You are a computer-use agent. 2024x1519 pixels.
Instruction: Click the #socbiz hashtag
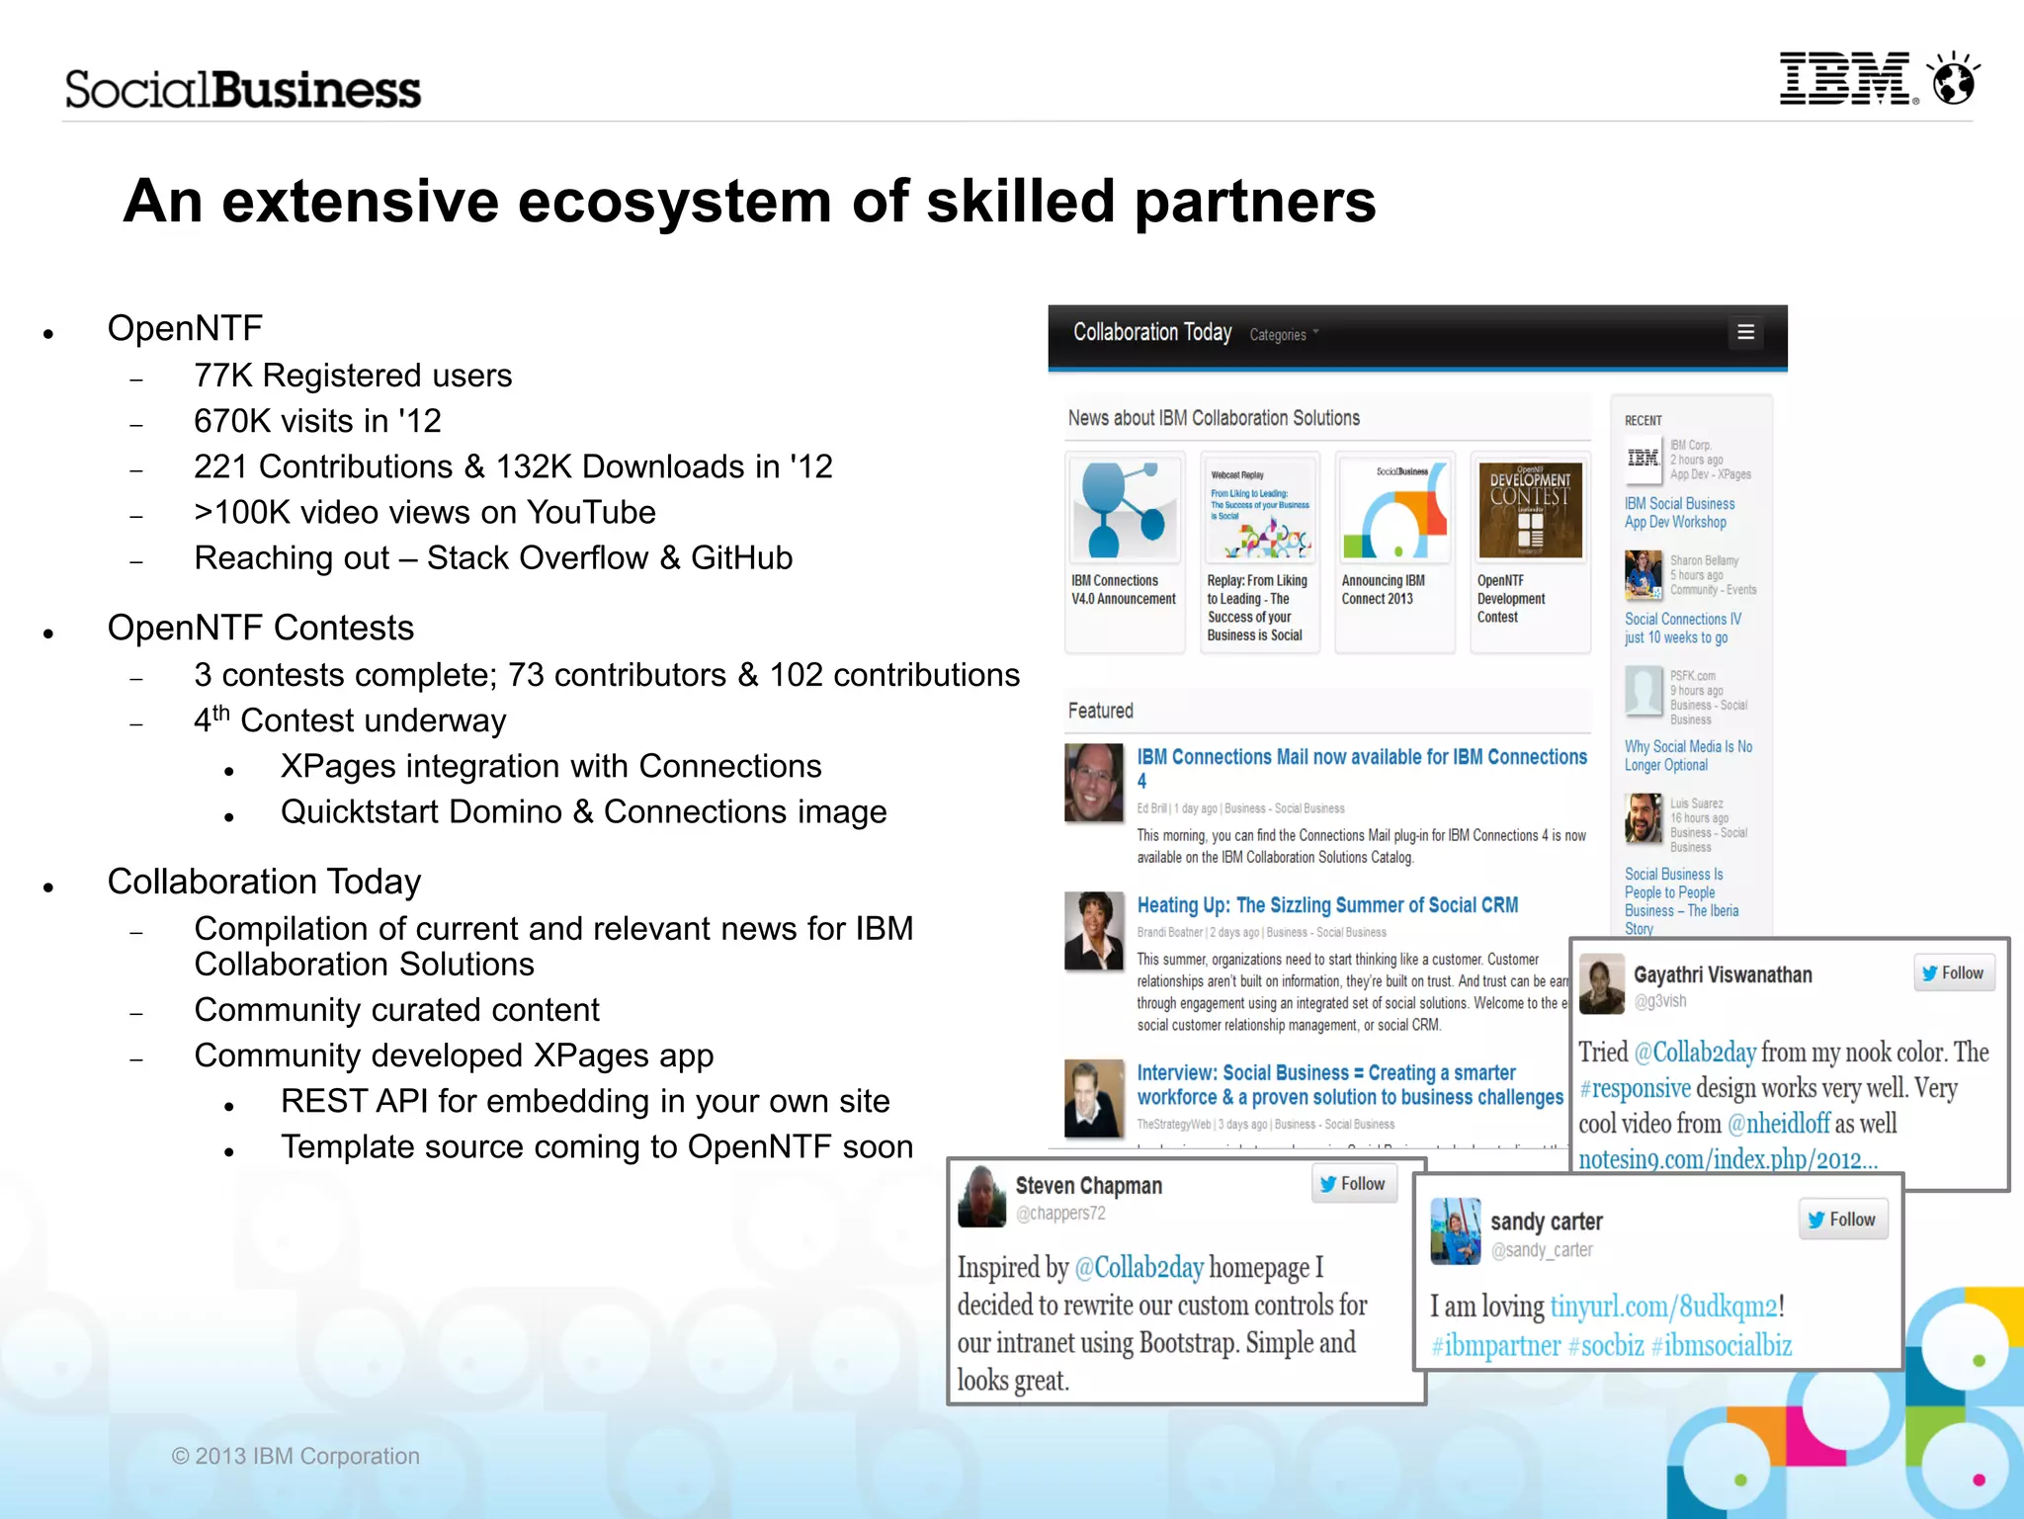pyautogui.click(x=1606, y=1346)
